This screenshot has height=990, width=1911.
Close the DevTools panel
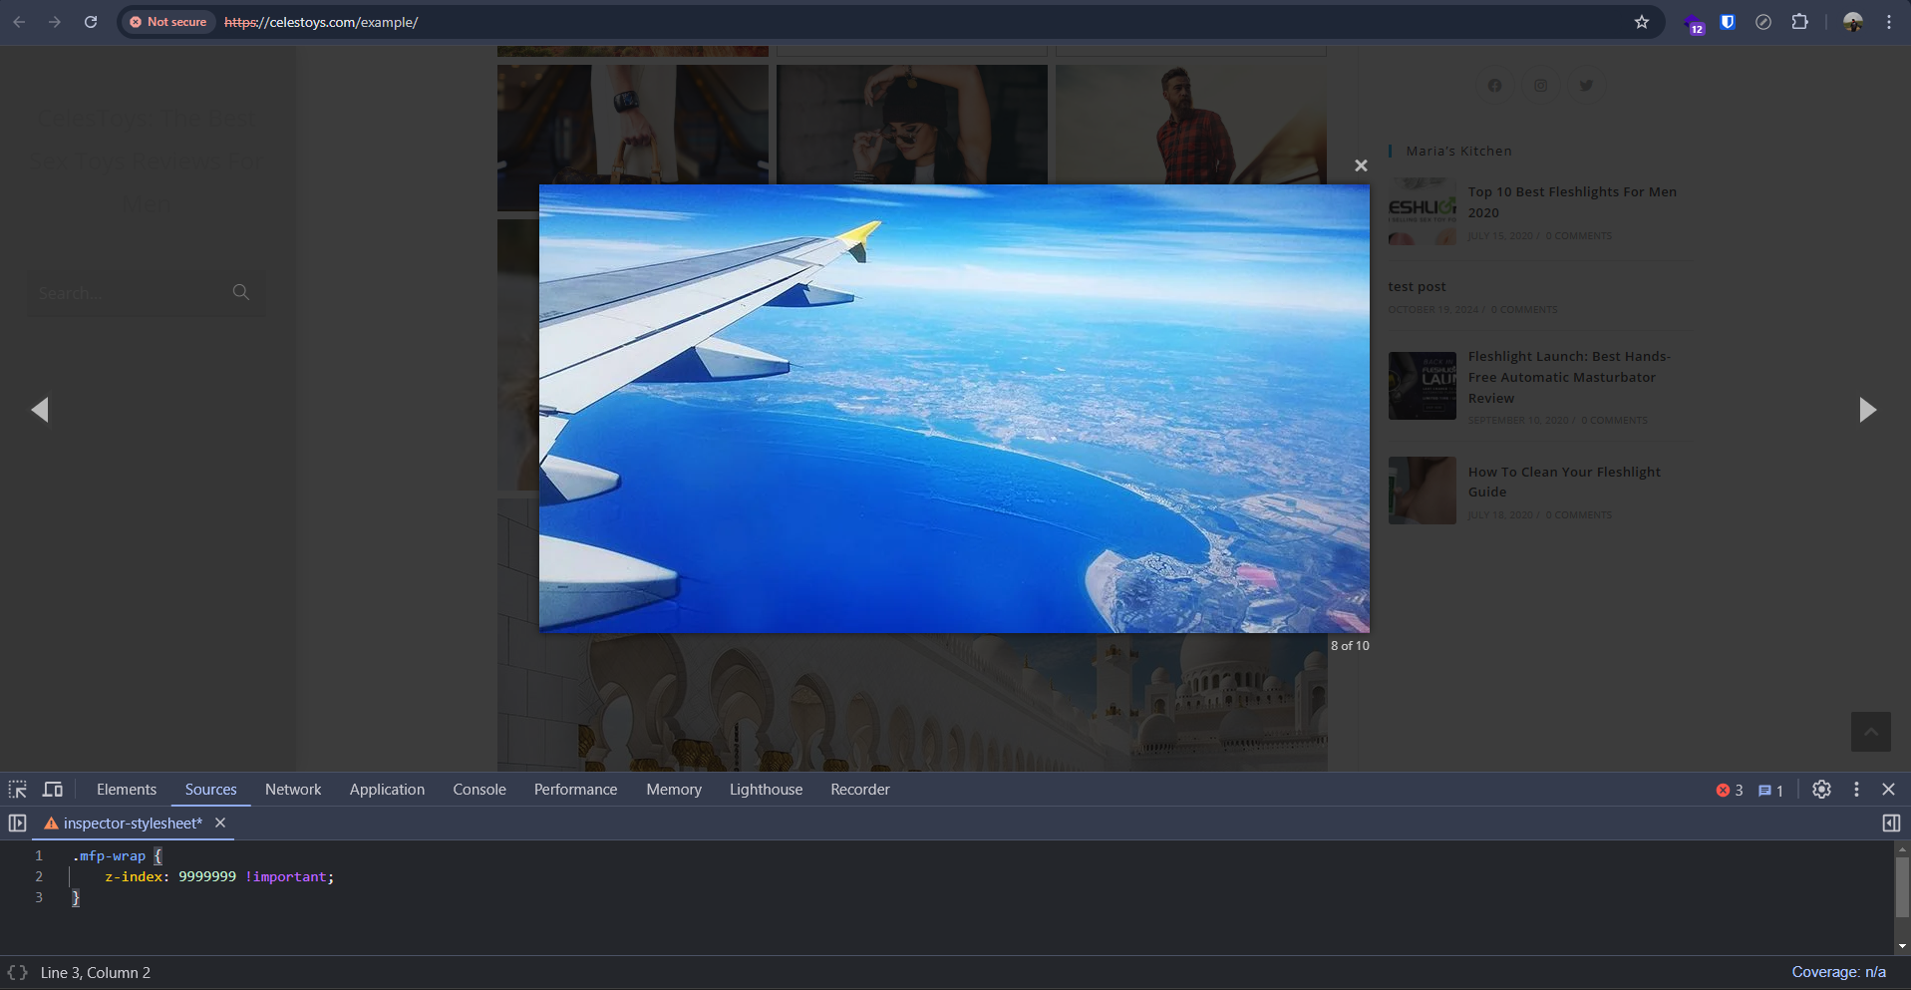[x=1888, y=790]
